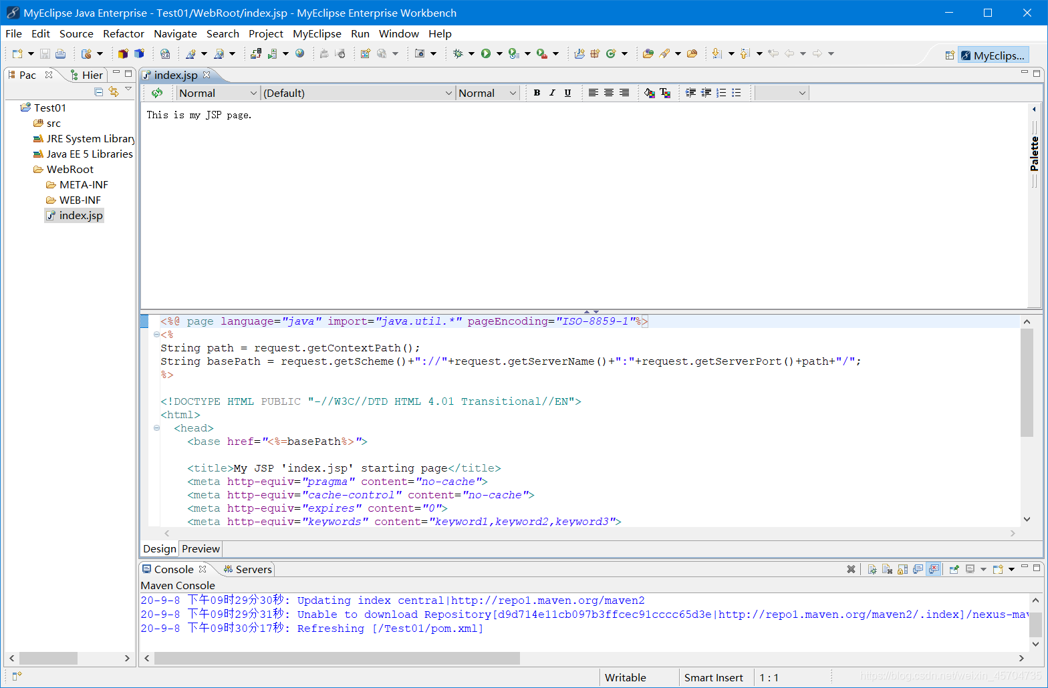Toggle align right
The width and height of the screenshot is (1048, 688).
pyautogui.click(x=624, y=93)
